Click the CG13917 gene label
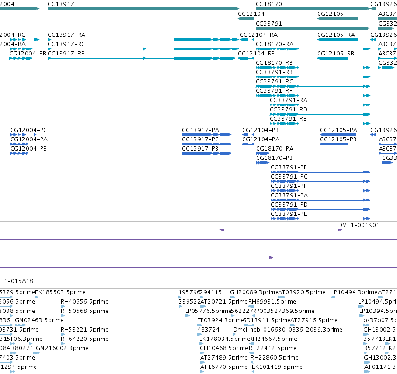This screenshot has width=397, height=374. pyautogui.click(x=61, y=4)
